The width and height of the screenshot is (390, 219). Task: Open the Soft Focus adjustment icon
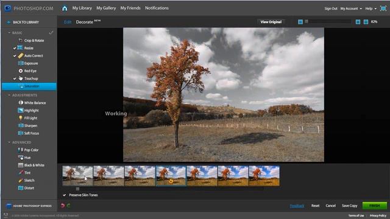(x=21, y=133)
